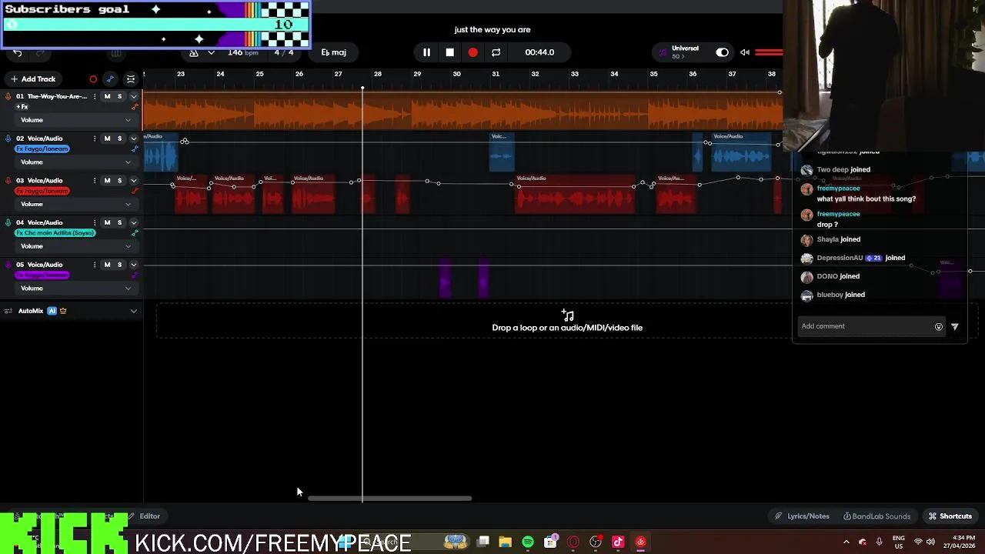Add Fx to track 01
The image size is (985, 554).
(22, 106)
